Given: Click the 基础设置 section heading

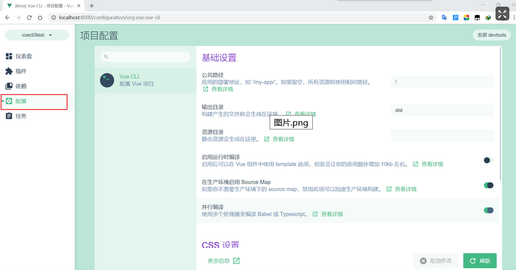Looking at the screenshot, I should [x=219, y=58].
